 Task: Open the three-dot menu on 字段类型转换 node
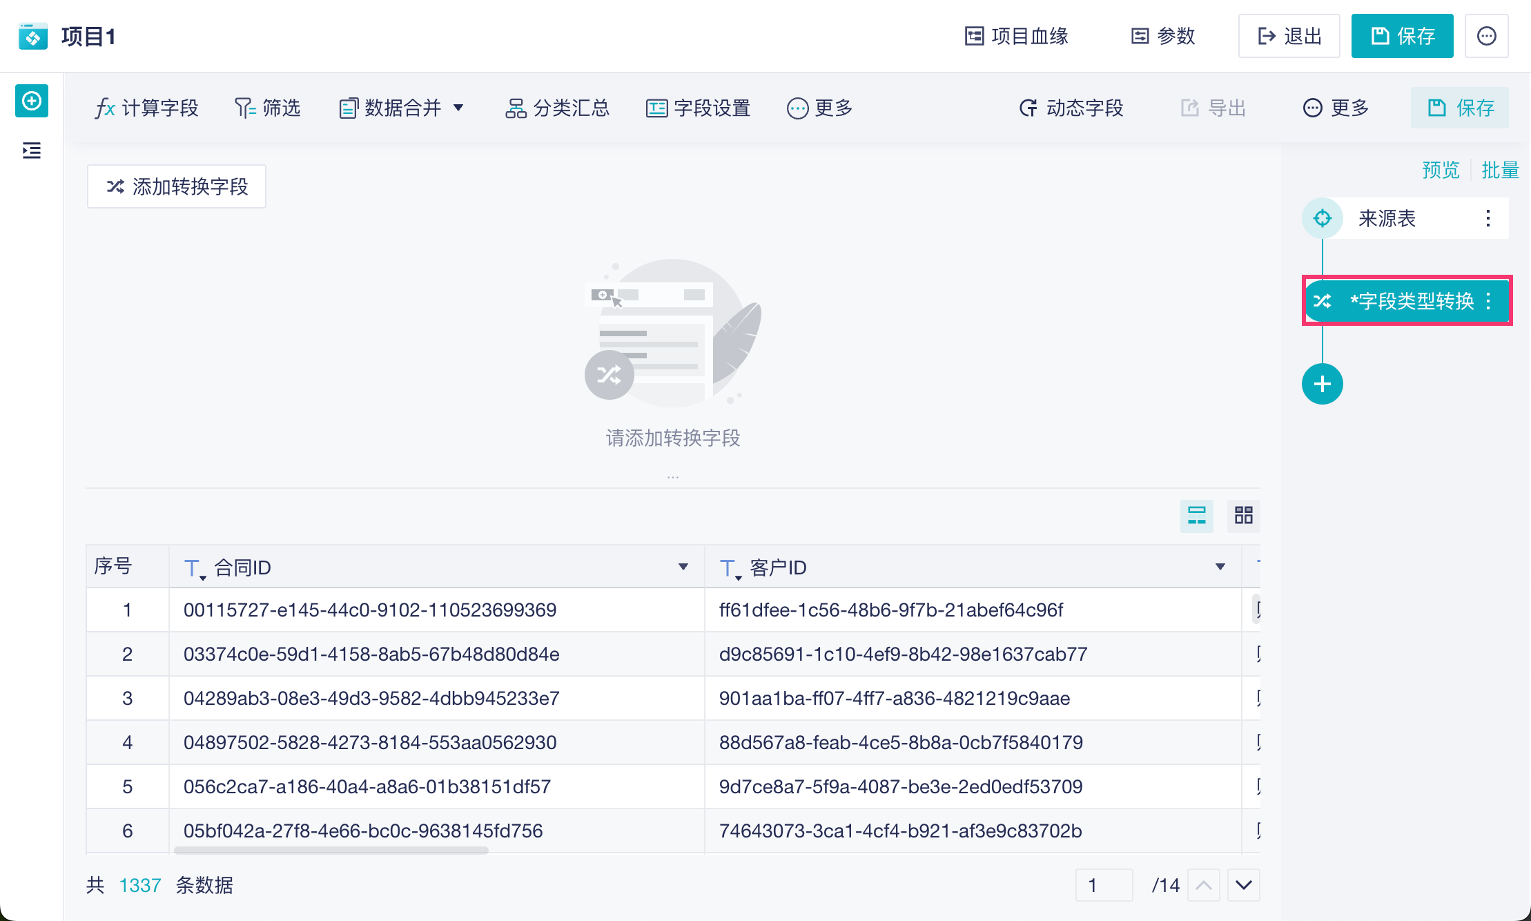1488,301
